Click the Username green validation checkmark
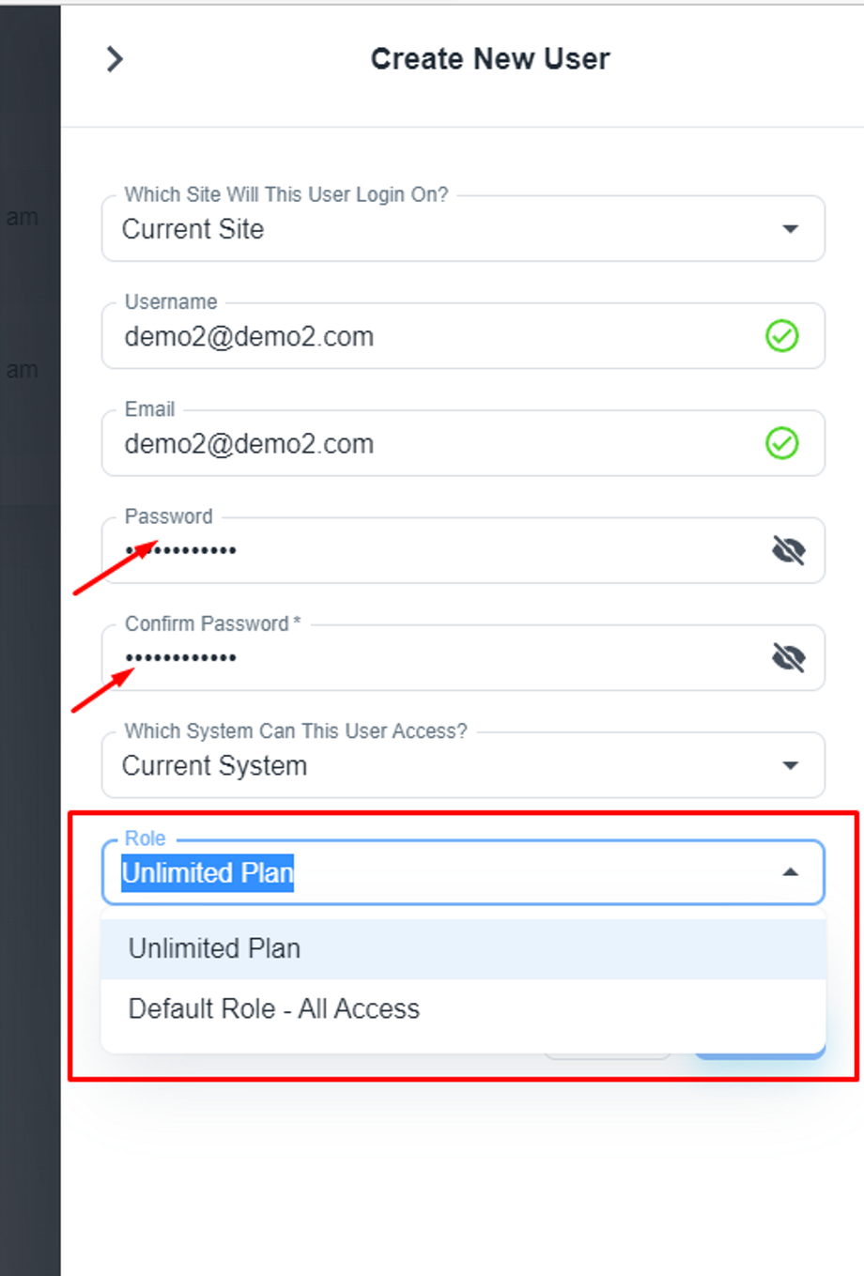 click(x=781, y=336)
